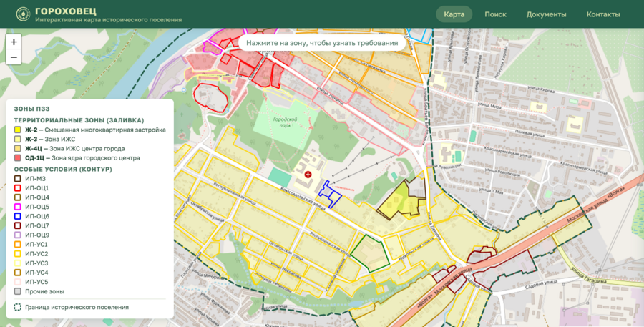
Task: Click the ИП-ОЦ5 magenta contour swatch
Action: tap(18, 207)
